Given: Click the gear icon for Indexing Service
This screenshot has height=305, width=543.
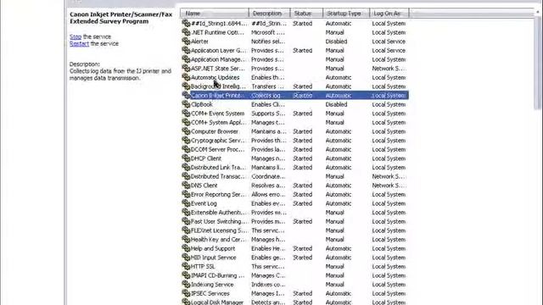Looking at the screenshot, I should click(186, 285).
